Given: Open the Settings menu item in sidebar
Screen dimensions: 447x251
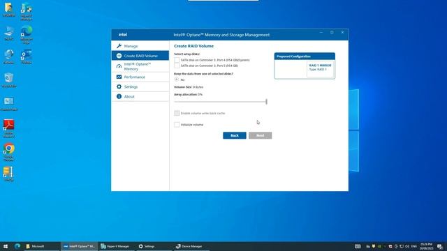Looking at the screenshot, I should click(140, 86).
